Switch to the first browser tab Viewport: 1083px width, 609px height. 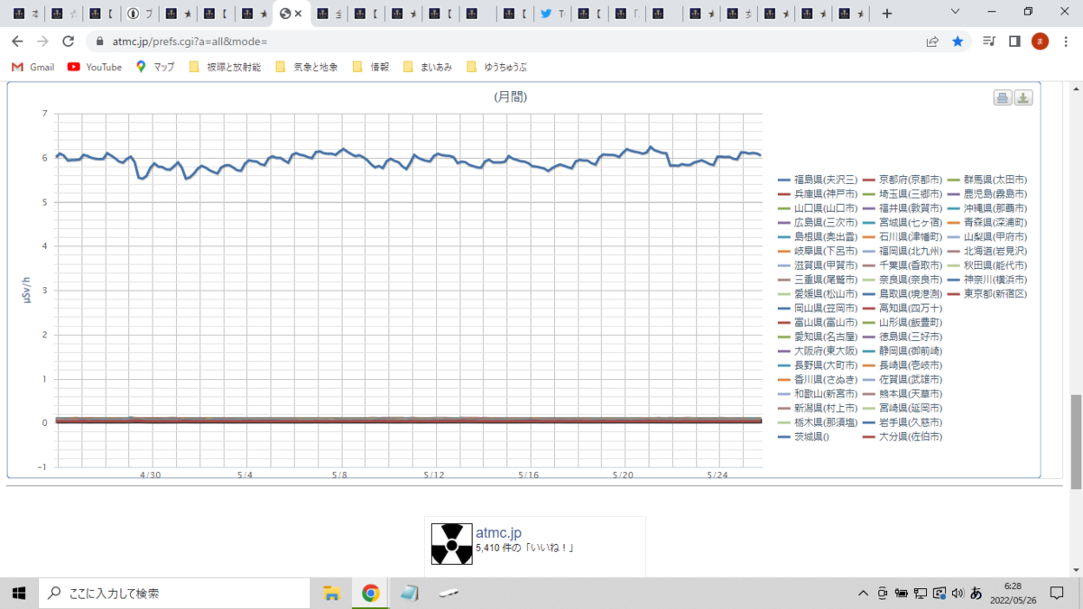[26, 14]
